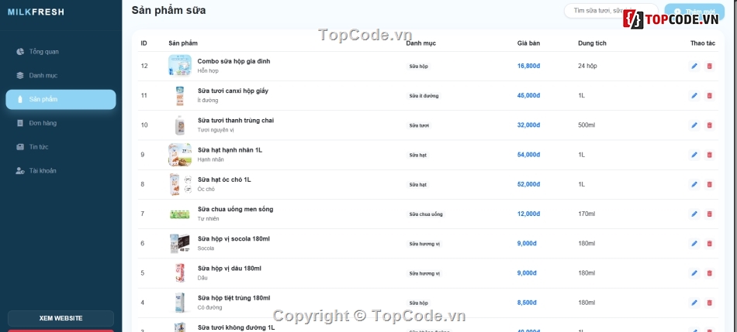Viewport: 737px width, 332px height.
Task: Edit Sữa hộp tiệt trùng 180ml product
Action: pos(694,303)
